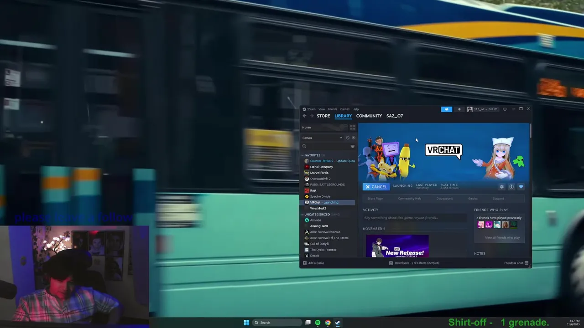The height and width of the screenshot is (328, 584).
Task: Click the ready-to-play filter icon
Action: pyautogui.click(x=353, y=138)
